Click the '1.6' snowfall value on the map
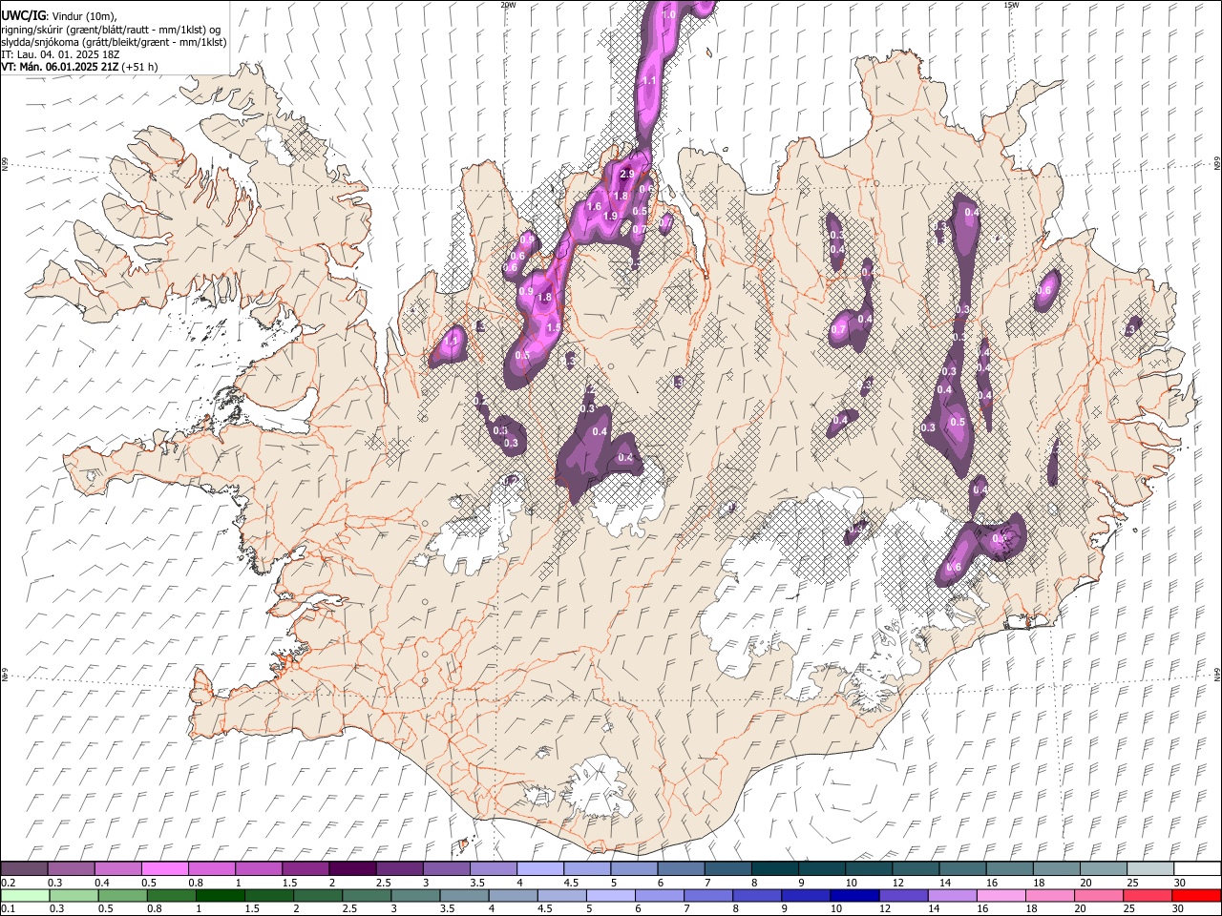This screenshot has height=916, width=1222. (x=594, y=206)
